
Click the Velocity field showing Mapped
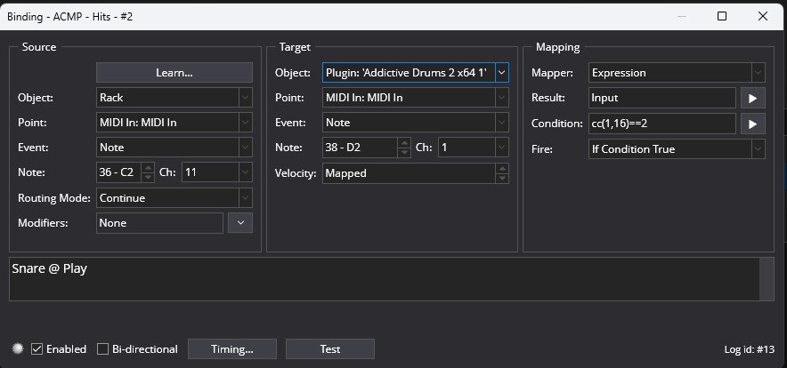409,173
